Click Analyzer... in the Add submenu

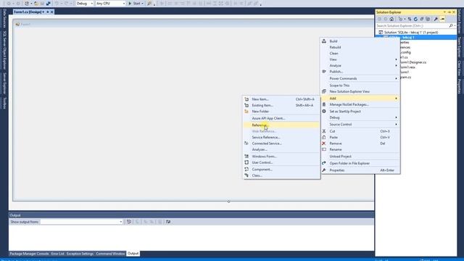click(x=281, y=149)
